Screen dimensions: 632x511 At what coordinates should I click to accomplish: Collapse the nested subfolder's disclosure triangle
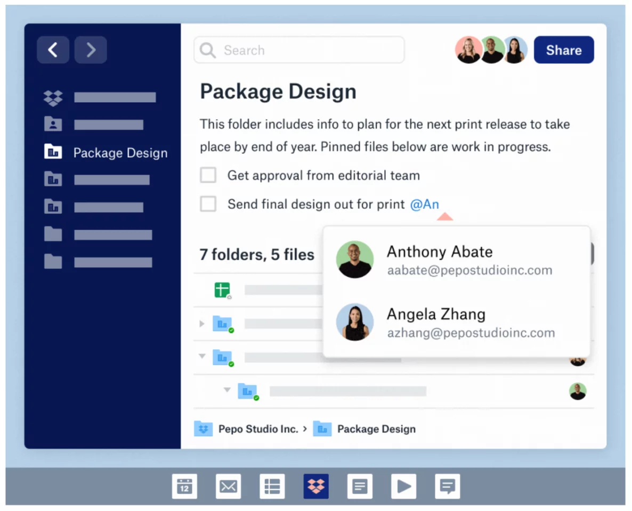227,391
